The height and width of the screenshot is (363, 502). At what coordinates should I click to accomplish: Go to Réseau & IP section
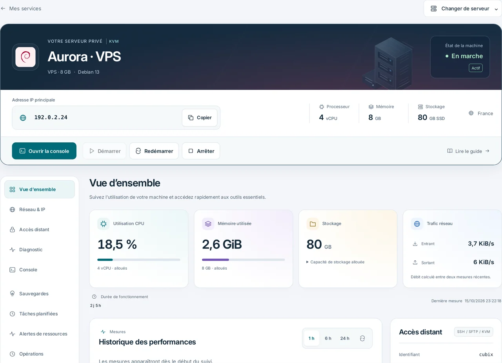pos(40,209)
